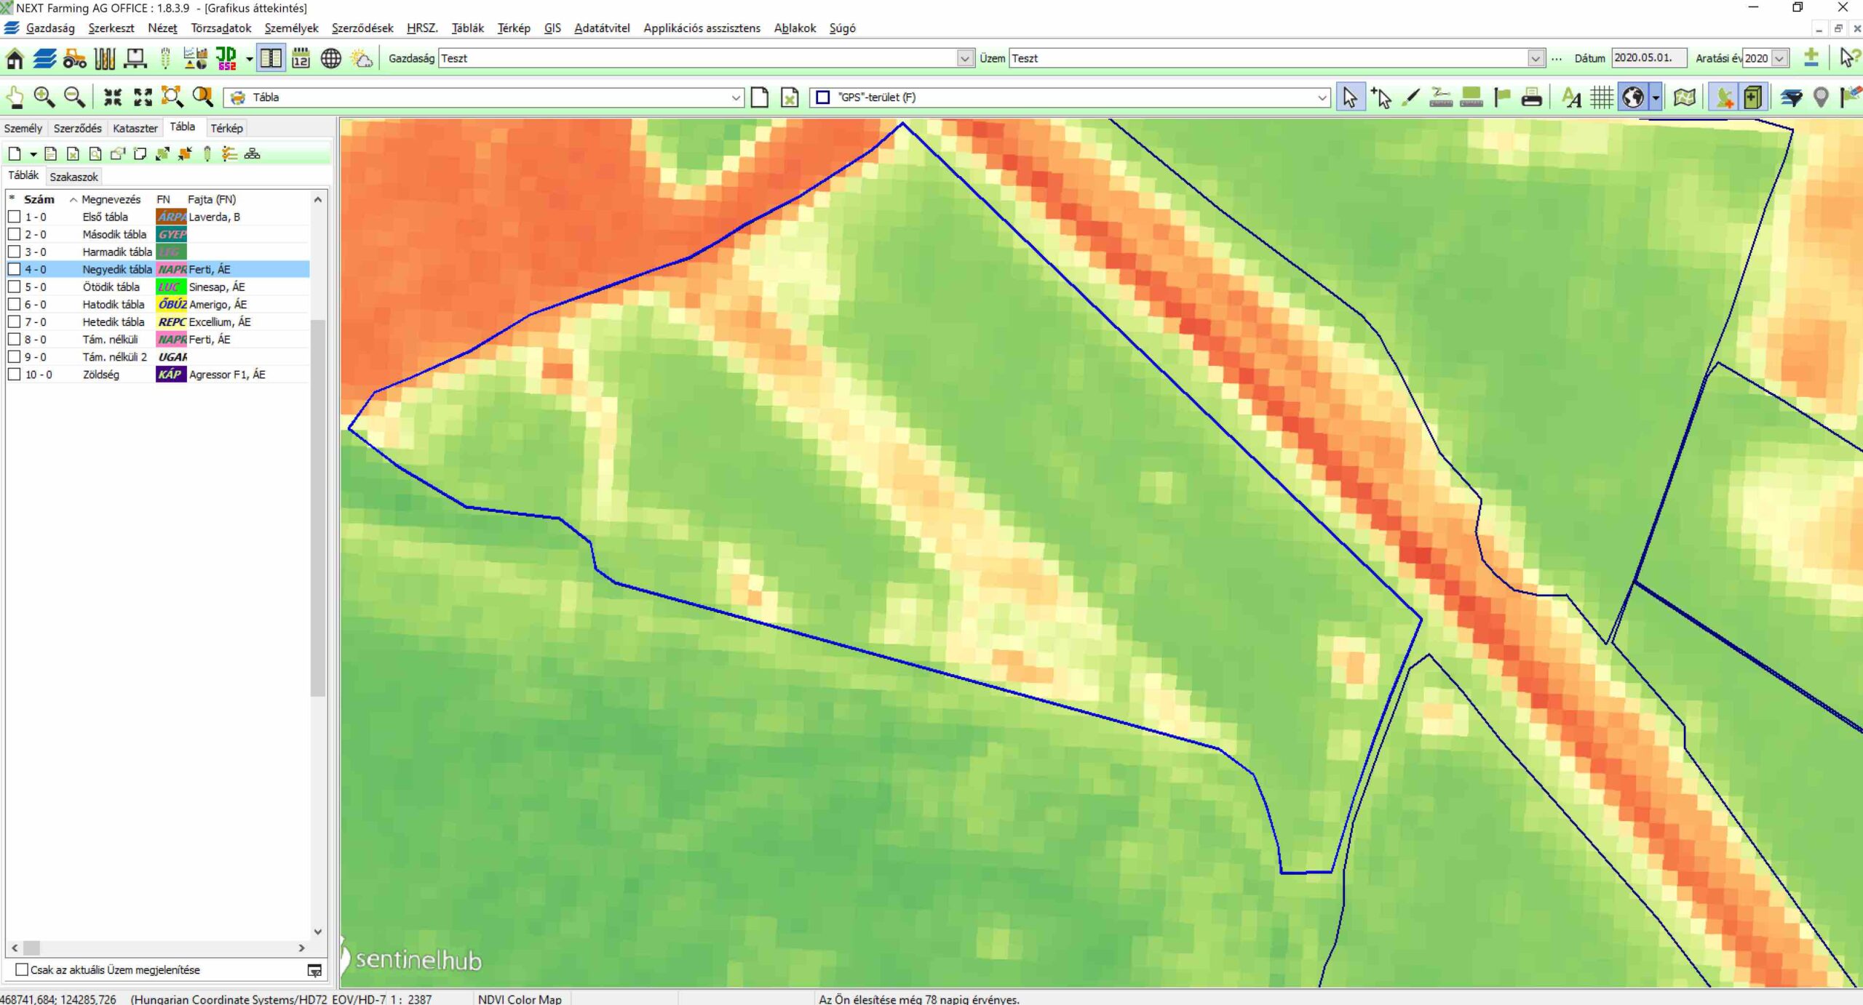The width and height of the screenshot is (1863, 1005).
Task: Click the printer icon in map toolbar
Action: point(1531,97)
